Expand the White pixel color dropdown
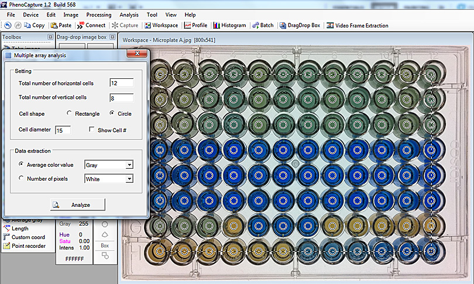Viewport: 474px width, 284px height. click(x=129, y=179)
